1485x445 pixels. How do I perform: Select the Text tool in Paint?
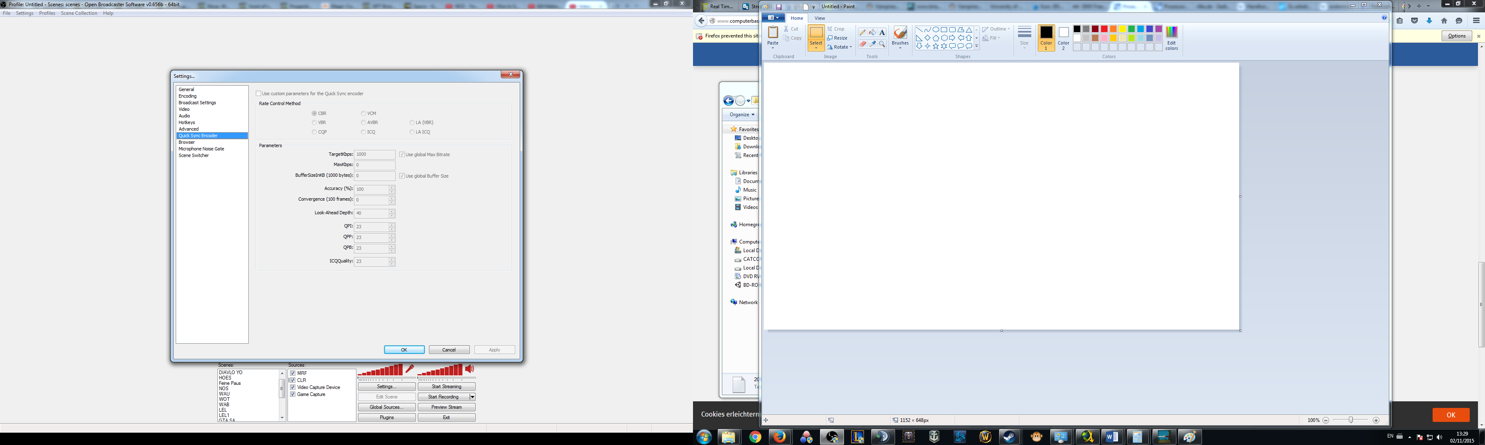click(882, 33)
